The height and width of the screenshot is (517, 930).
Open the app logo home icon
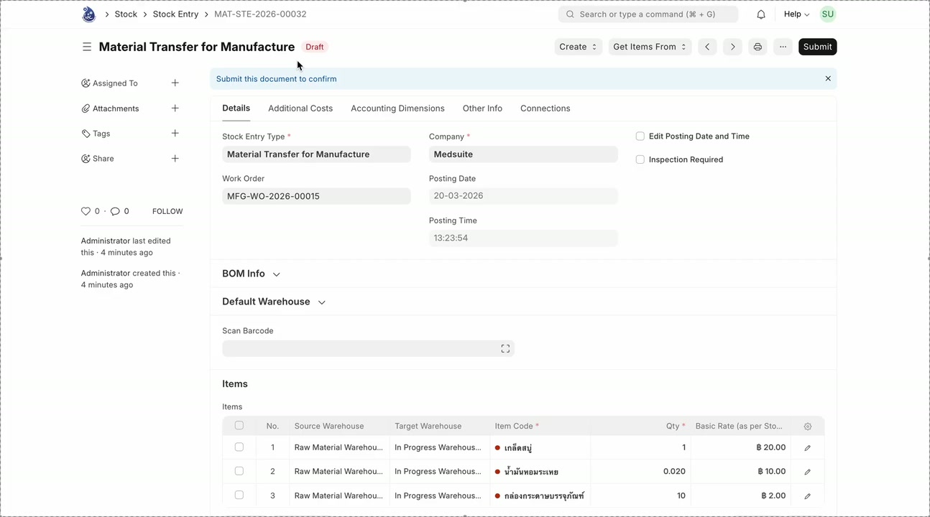pyautogui.click(x=88, y=14)
